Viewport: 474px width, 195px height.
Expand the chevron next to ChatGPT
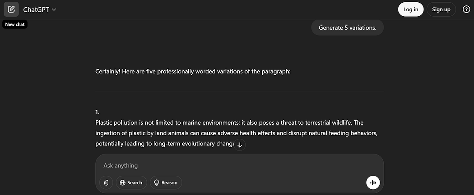click(54, 9)
